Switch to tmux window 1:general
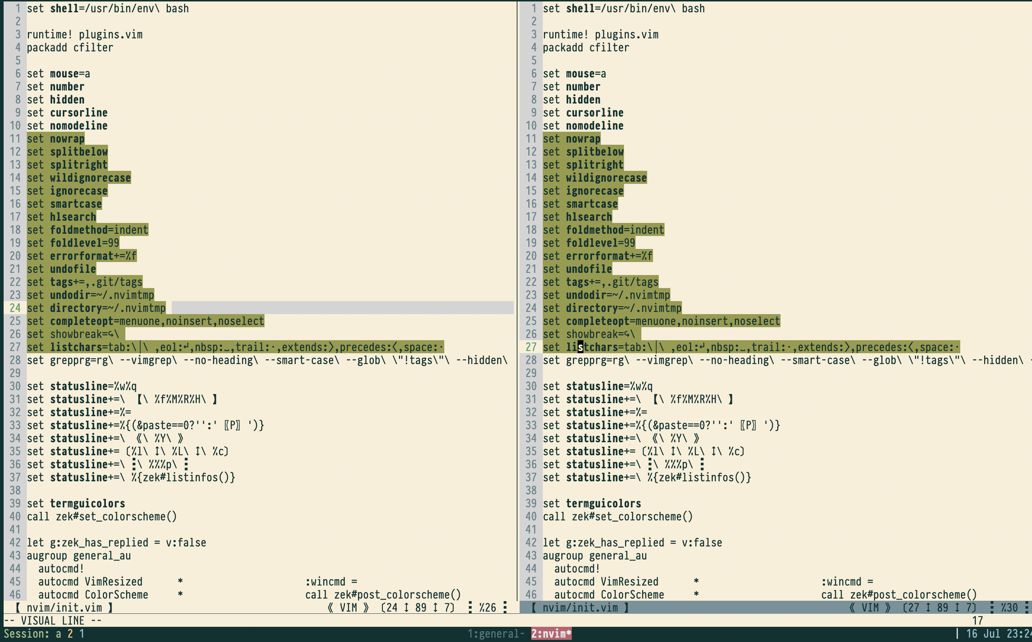The height and width of the screenshot is (642, 1032). click(496, 634)
